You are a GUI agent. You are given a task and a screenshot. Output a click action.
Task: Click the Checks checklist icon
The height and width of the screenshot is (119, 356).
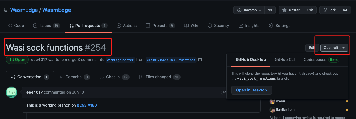(x=102, y=77)
